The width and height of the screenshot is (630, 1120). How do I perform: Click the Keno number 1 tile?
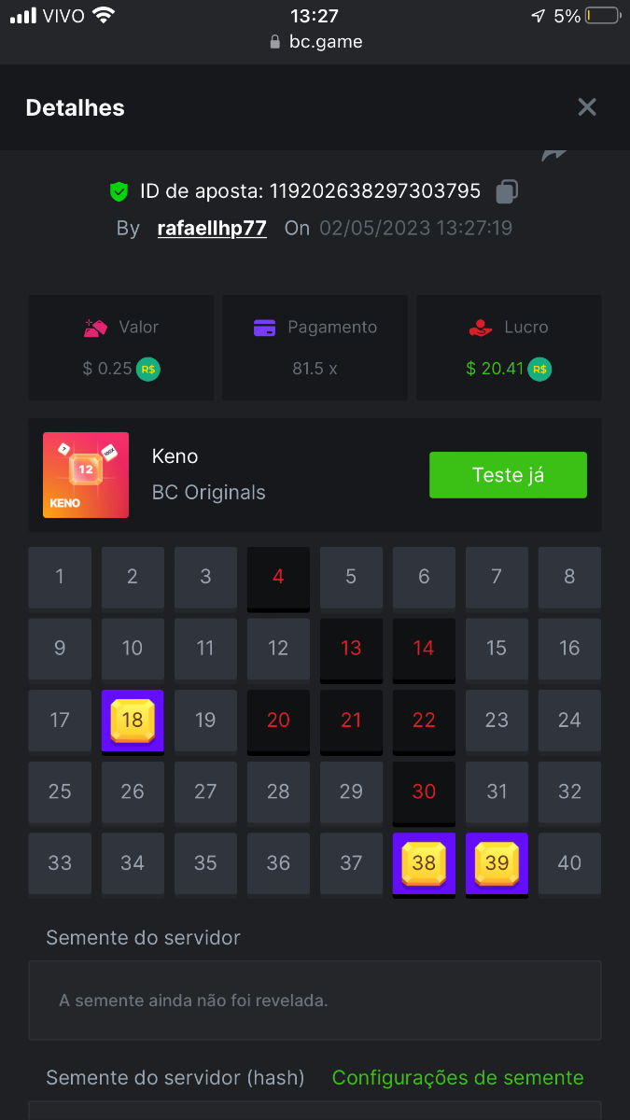(x=60, y=578)
